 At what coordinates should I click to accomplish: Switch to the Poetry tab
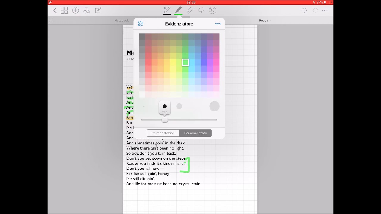[x=265, y=21]
